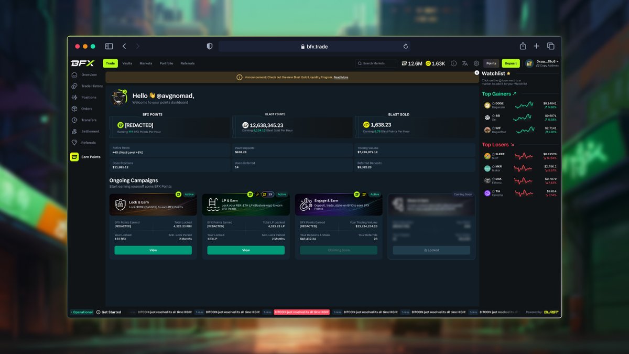Click the wallet avatar icon
Image resolution: width=629 pixels, height=354 pixels.
(x=529, y=63)
